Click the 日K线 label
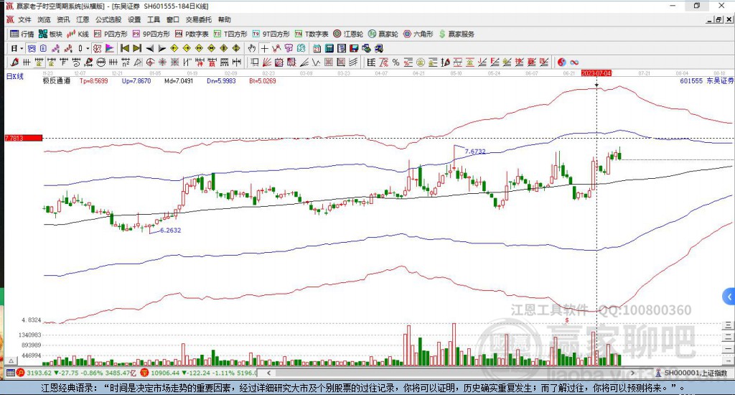The image size is (735, 395). click(x=14, y=76)
